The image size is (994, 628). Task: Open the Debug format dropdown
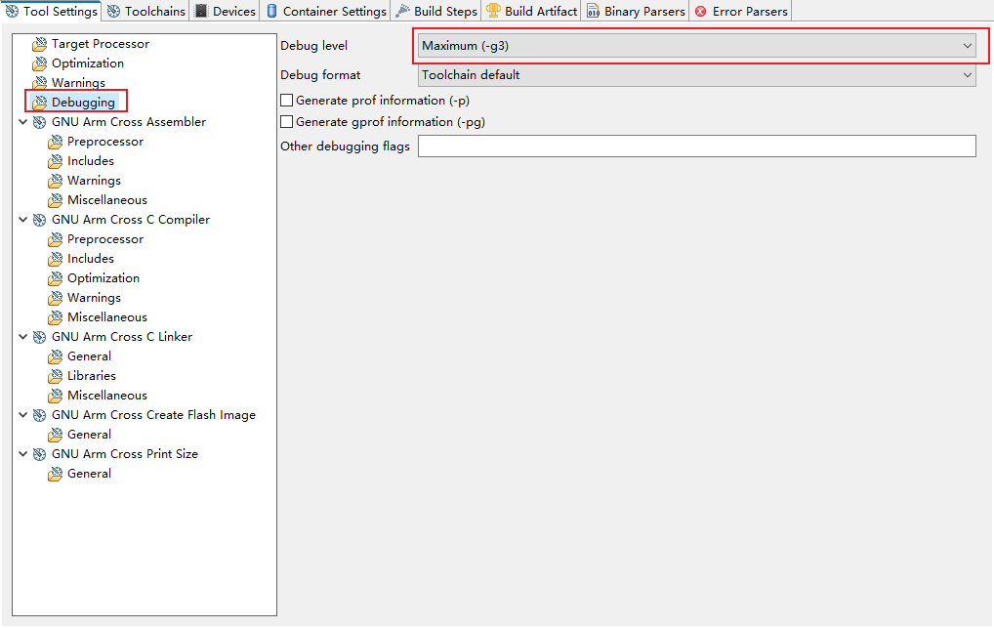coord(697,75)
